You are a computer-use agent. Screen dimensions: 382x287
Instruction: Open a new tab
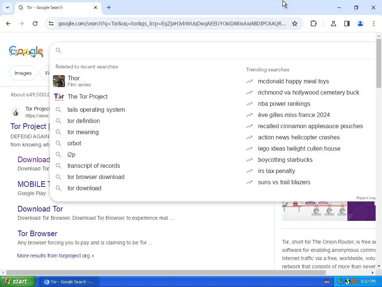pos(109,7)
